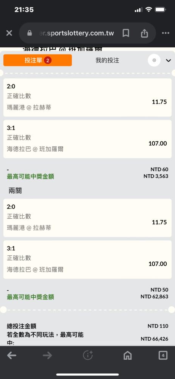Tap the forward arrow in bottom bar
175x379 pixels.
[47, 356]
